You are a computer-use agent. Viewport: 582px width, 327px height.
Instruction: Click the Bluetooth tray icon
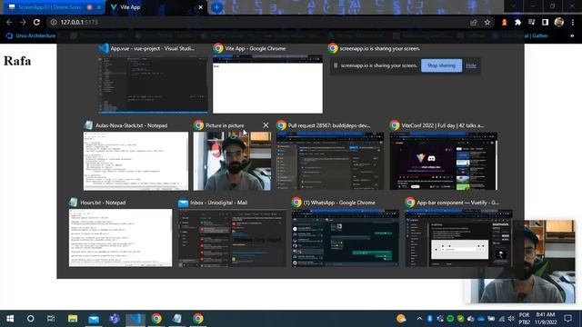[429, 319]
